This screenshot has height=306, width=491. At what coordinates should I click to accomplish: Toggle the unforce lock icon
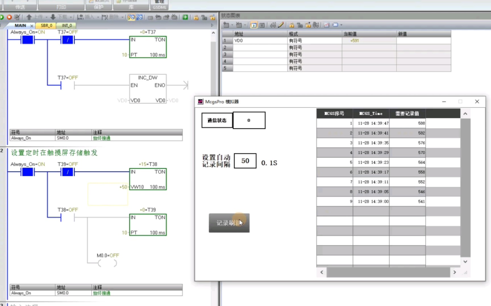300,25
